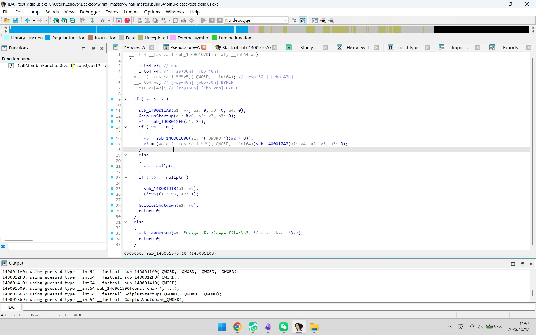The image size is (536, 335).
Task: Collapse the if block at line 9
Action: [126, 99]
